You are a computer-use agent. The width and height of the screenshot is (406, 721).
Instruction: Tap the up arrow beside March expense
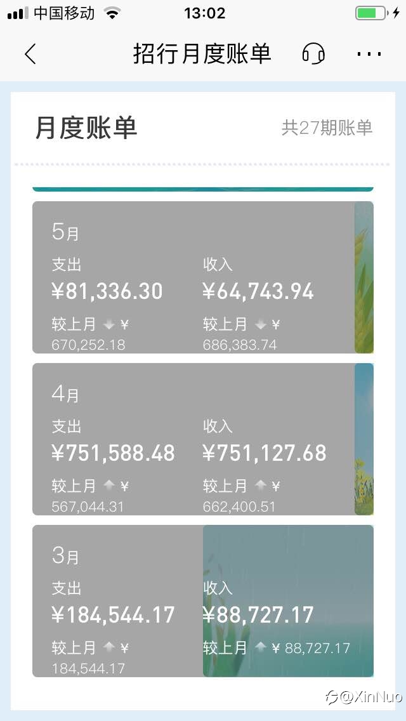tap(109, 648)
